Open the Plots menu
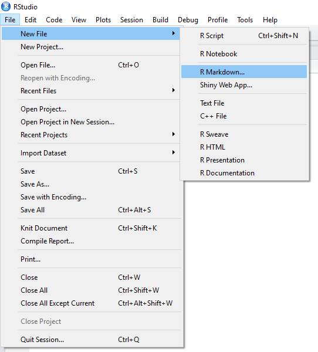318x352 pixels. tap(103, 20)
